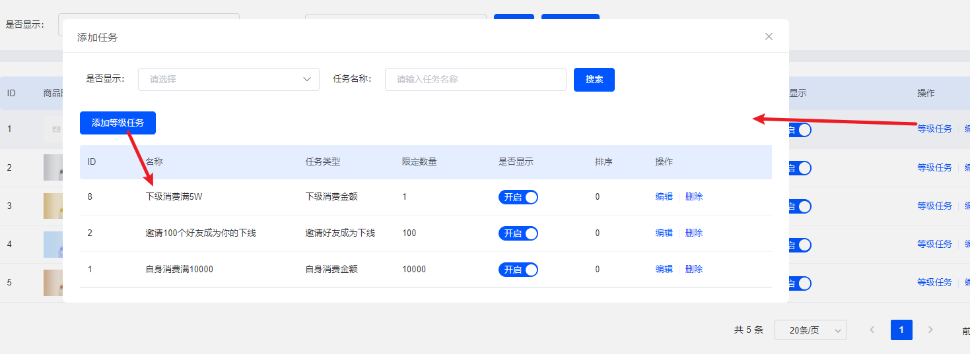Click 编辑 link for 自身消费满10000 row

coord(664,269)
